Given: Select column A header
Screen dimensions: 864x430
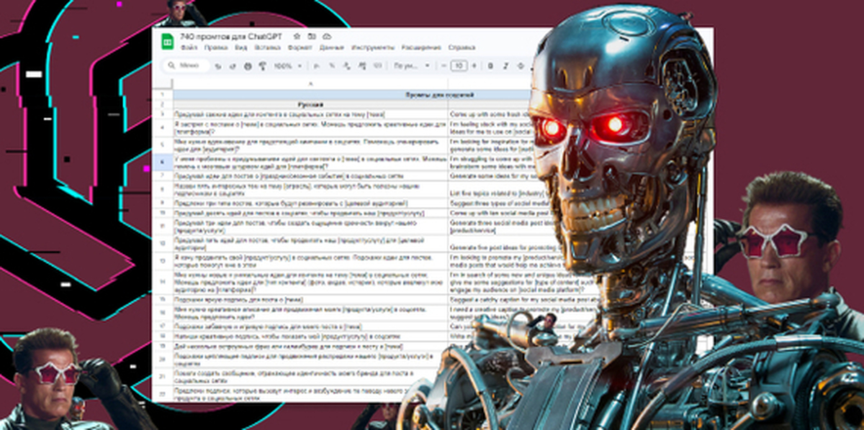Looking at the screenshot, I should (x=310, y=84).
